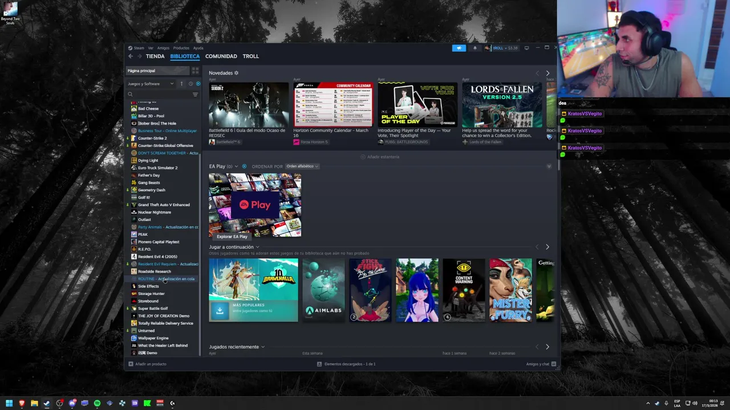Viewport: 730px width, 410px height.
Task: Click the Página principal button
Action: 157,71
